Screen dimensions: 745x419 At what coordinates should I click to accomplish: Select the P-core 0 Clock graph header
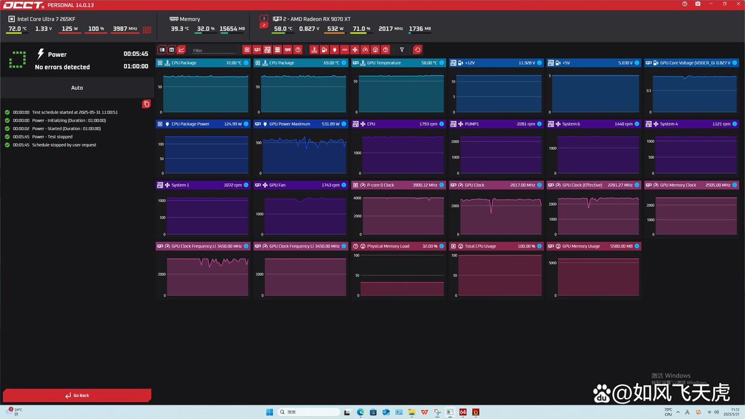point(398,185)
